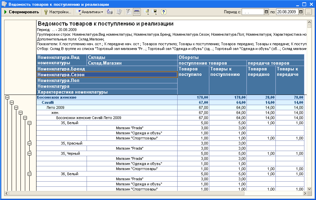
Task: Select the Товары к поступлению column header
Action: [228, 80]
